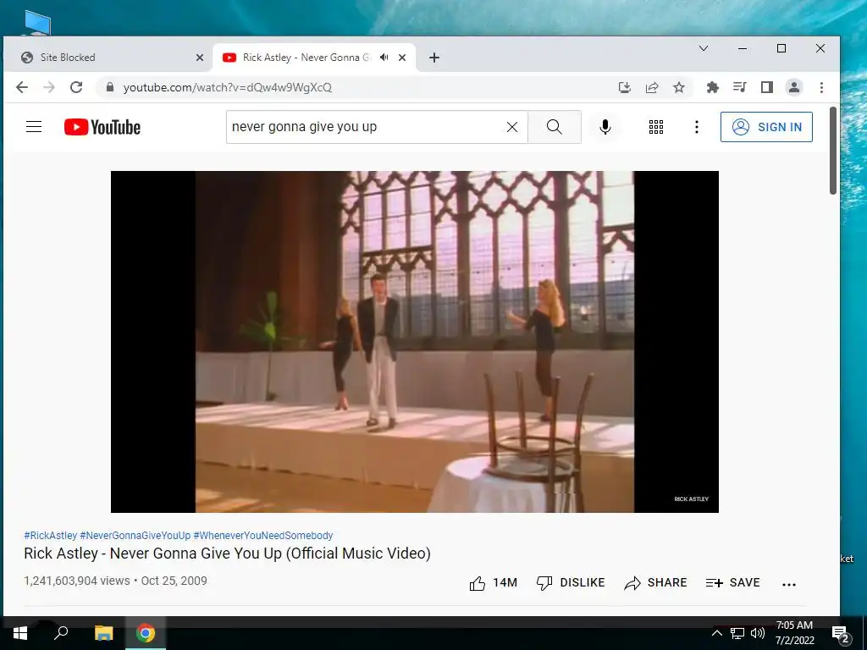Viewport: 867px width, 650px height.
Task: Show hidden system tray icons
Action: click(x=716, y=633)
